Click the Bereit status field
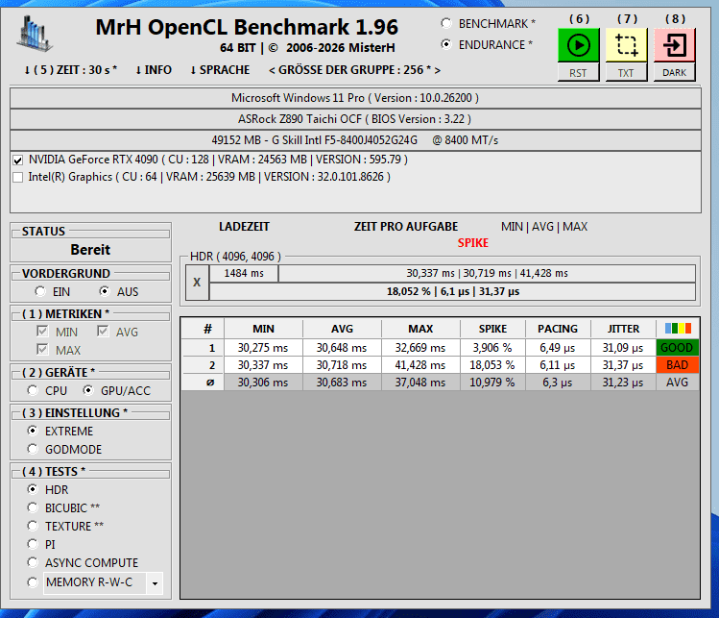The image size is (719, 618). click(90, 250)
